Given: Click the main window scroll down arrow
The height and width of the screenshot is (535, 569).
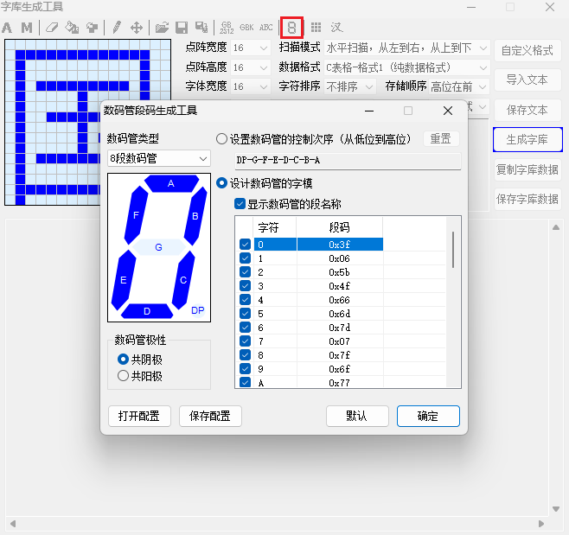Looking at the screenshot, I should [555, 509].
